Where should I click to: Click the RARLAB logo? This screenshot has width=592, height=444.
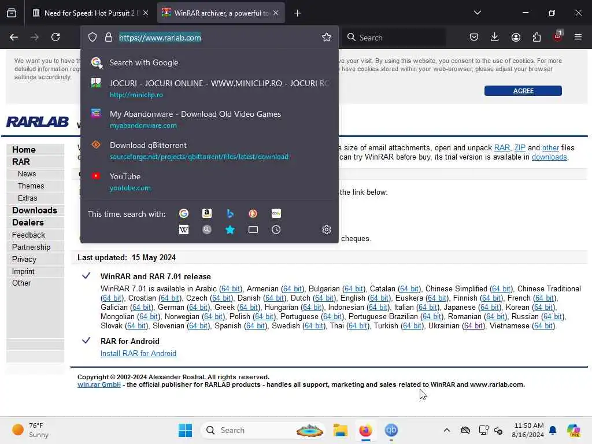click(38, 121)
